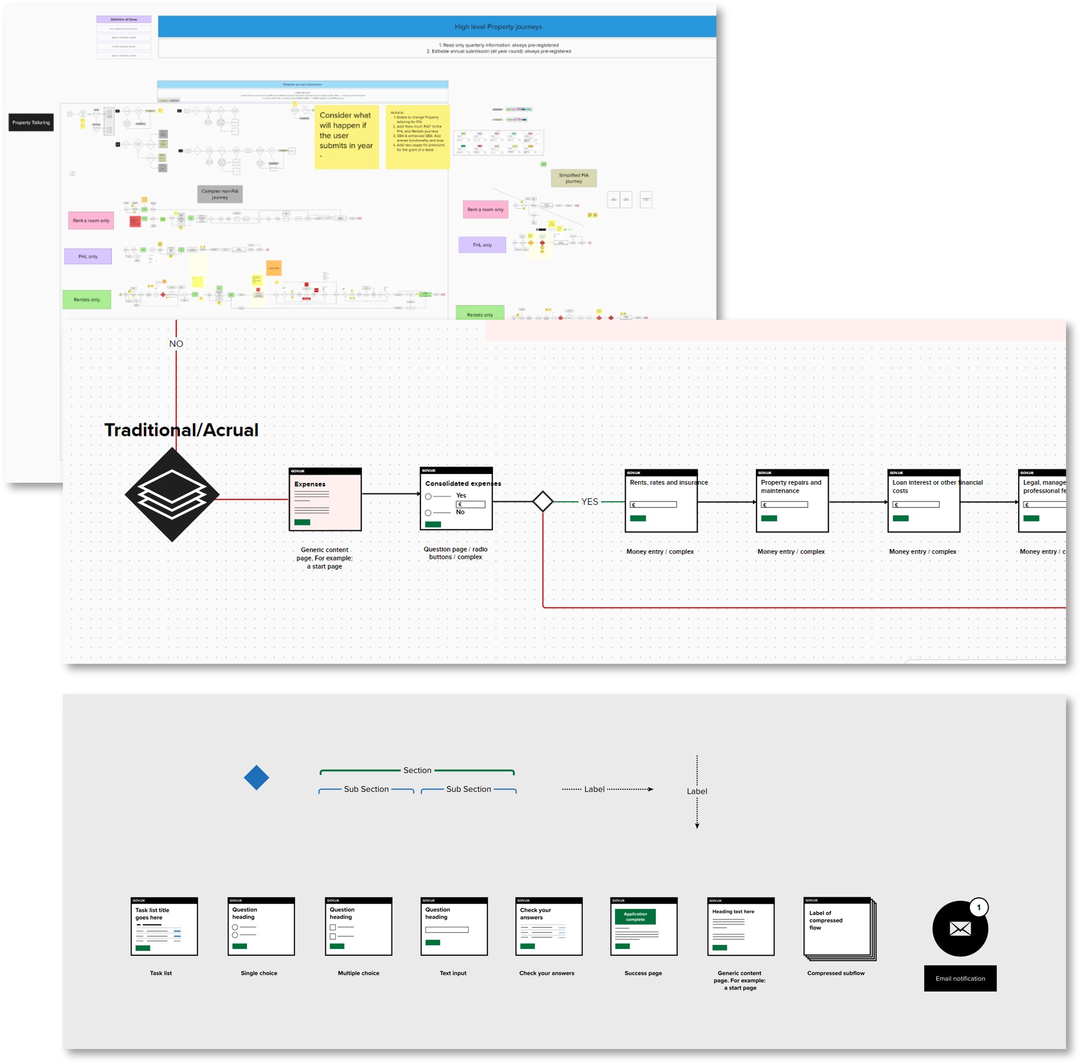Click the Email notification envelope icon
Screen dimensions: 1081x1064
tap(960, 928)
